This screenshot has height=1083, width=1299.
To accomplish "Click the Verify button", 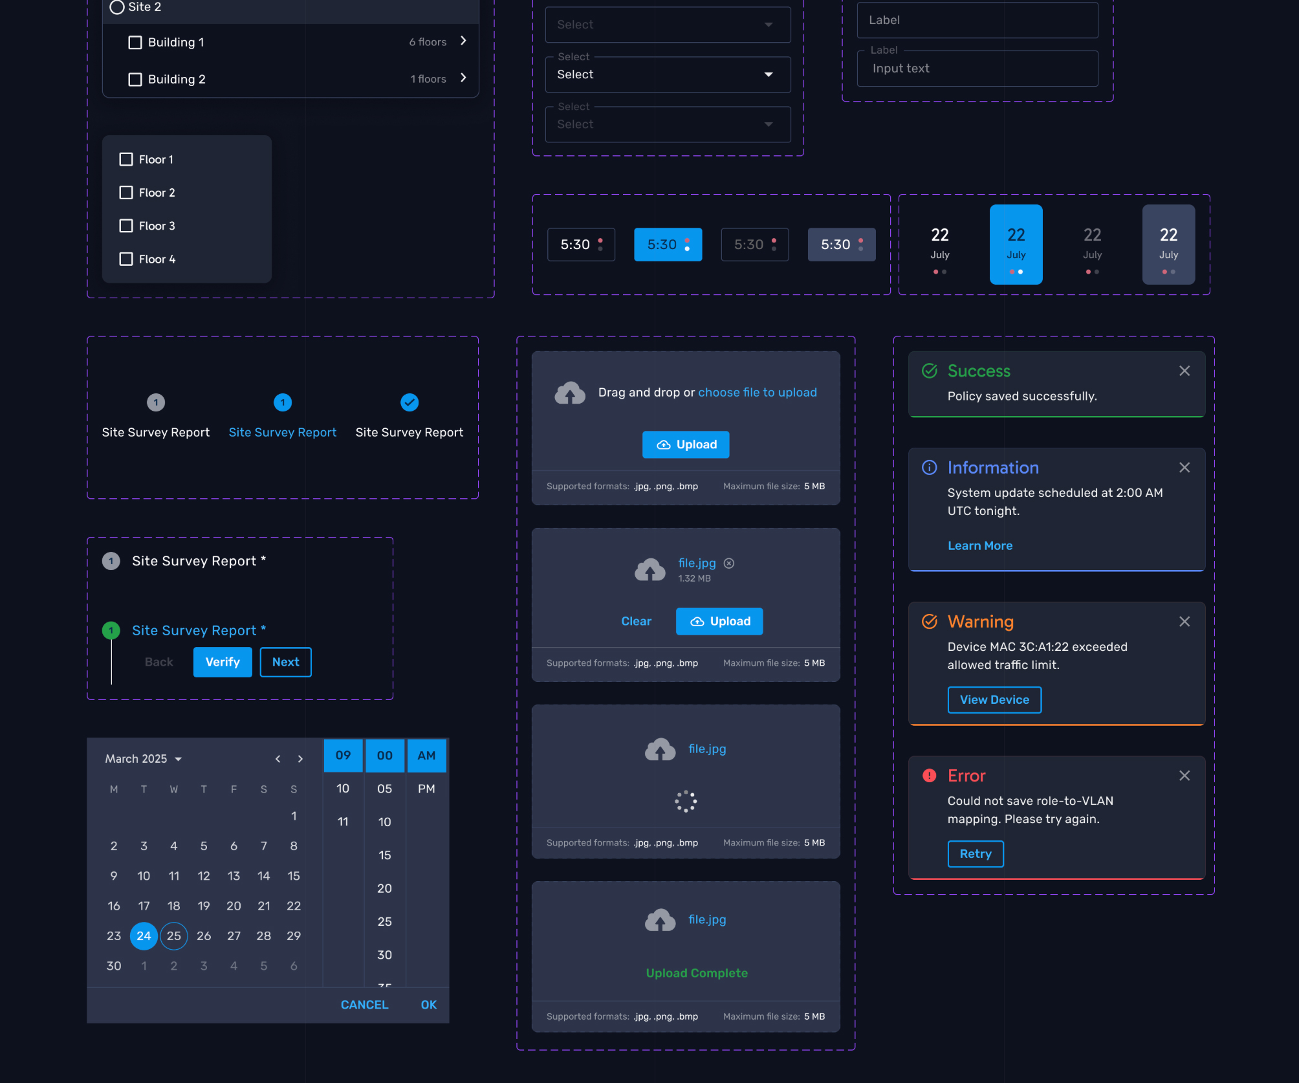I will (x=222, y=662).
